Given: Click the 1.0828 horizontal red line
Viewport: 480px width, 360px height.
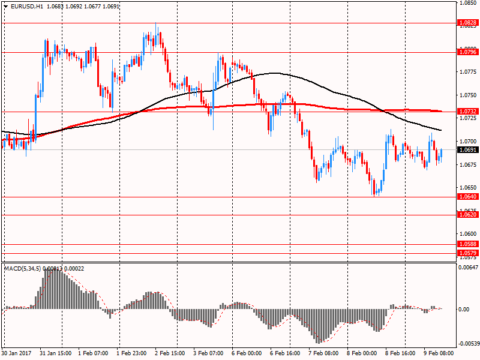Looking at the screenshot, I should pos(229,23).
